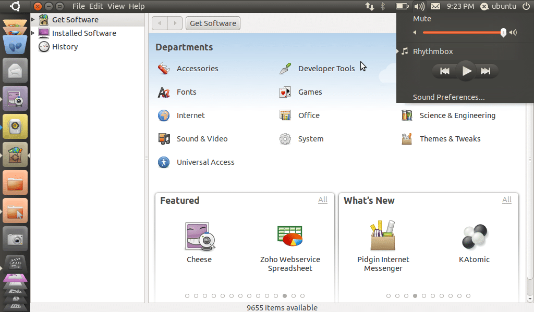This screenshot has height=312, width=534.
Task: Click the All link in Featured
Action: coord(323,200)
